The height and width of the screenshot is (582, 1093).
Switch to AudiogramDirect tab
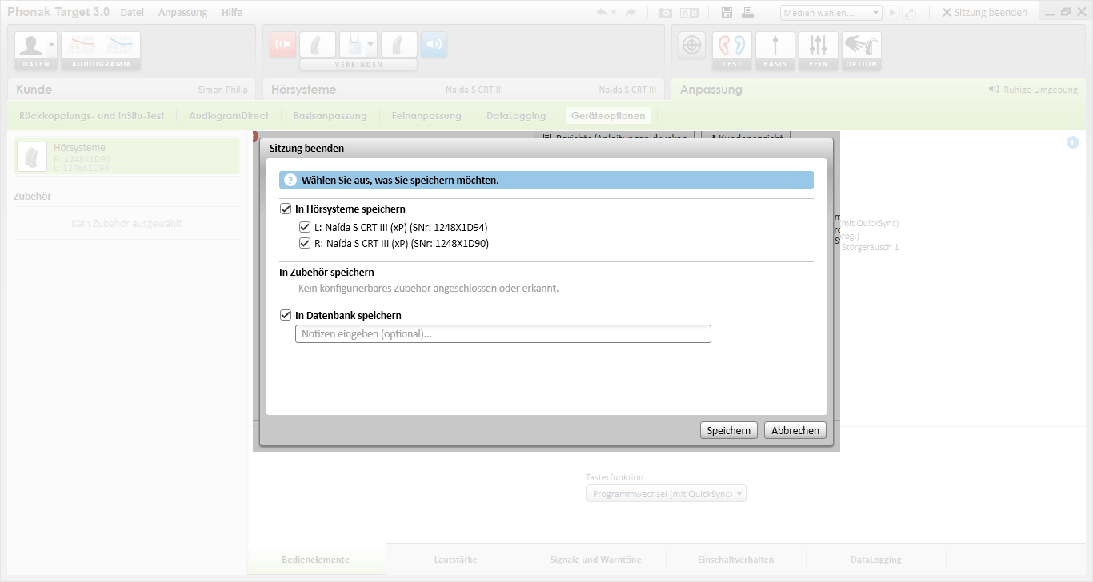click(228, 115)
